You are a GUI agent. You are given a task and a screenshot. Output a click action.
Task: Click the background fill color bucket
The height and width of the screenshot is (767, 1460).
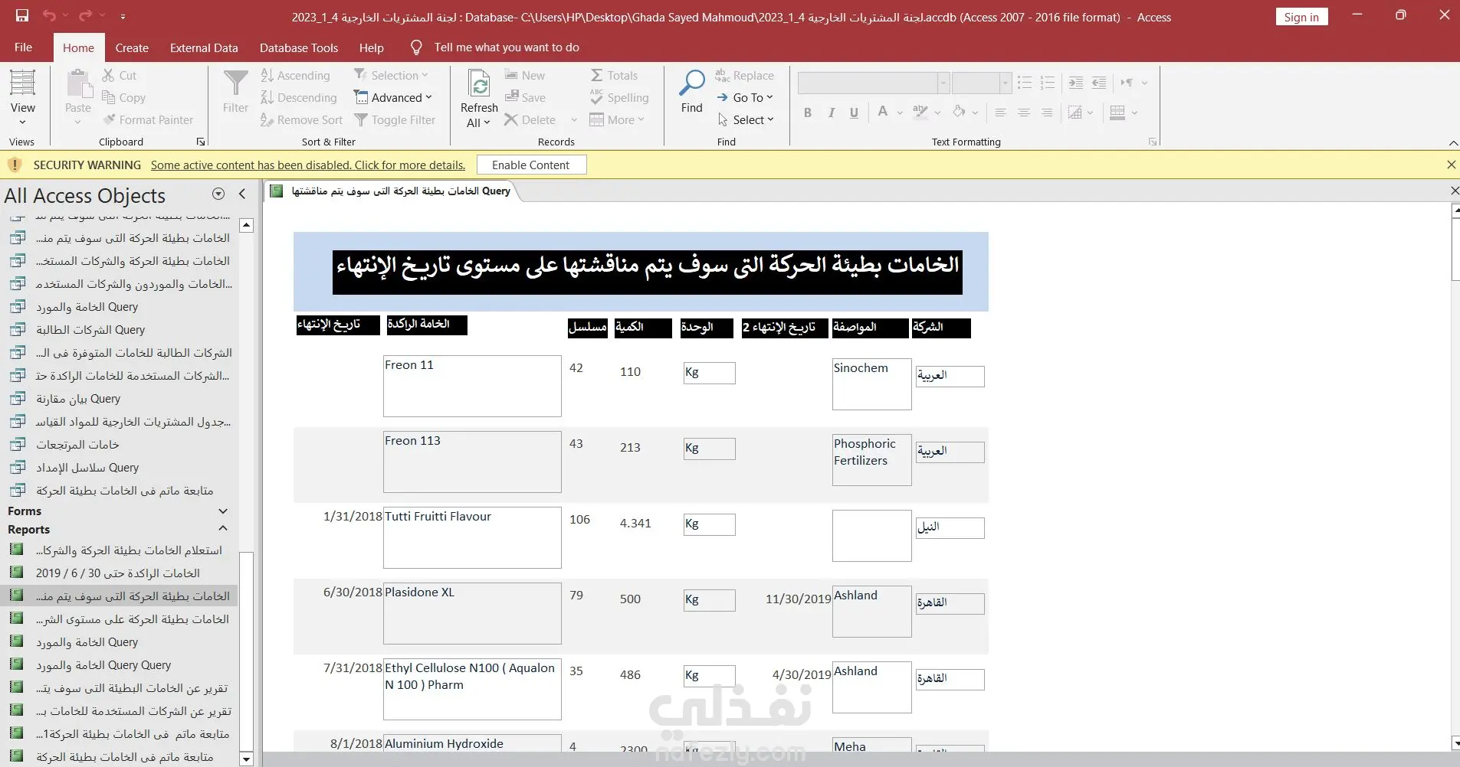click(x=959, y=113)
